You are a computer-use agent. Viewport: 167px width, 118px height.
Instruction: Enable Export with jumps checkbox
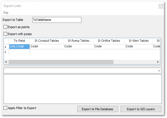5,34
